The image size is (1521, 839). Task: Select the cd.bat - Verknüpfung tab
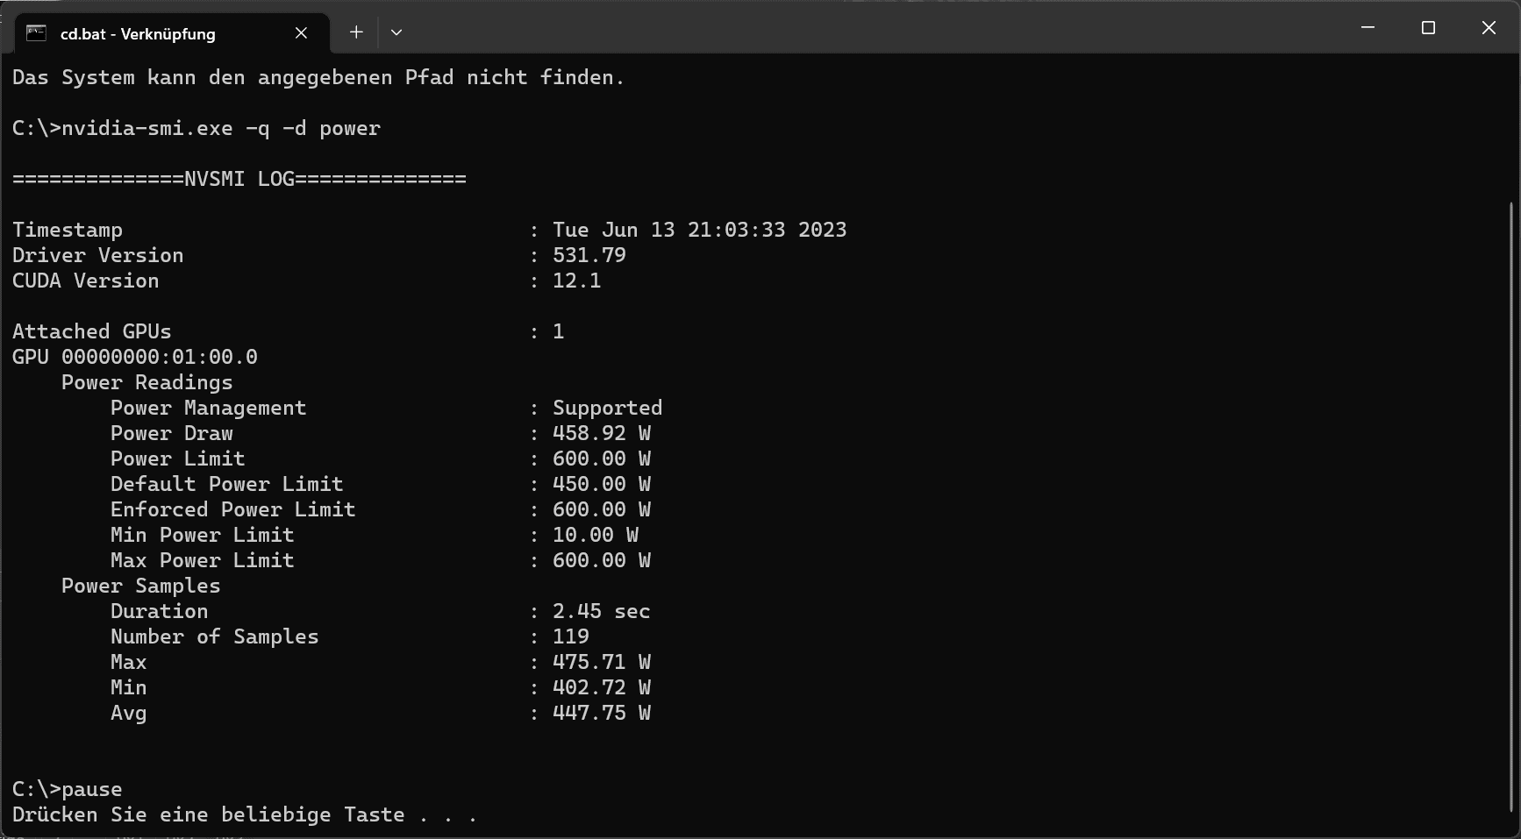click(173, 33)
